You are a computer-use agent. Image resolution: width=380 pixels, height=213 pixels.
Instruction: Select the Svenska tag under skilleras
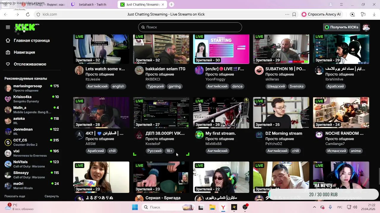[x=297, y=86]
